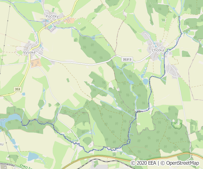Click the green sports field in Počítky
The image size is (203, 169).
(x=50, y=27)
